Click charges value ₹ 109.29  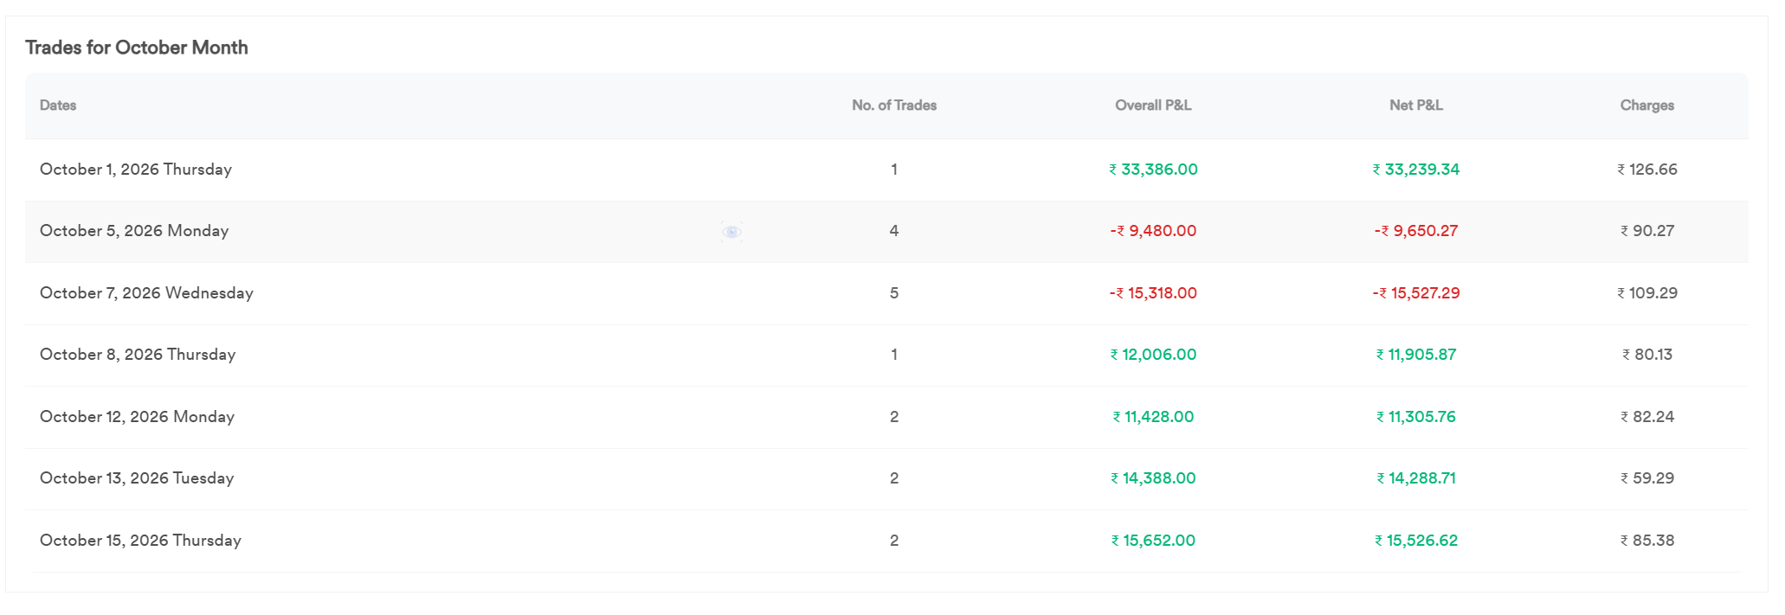1647,293
